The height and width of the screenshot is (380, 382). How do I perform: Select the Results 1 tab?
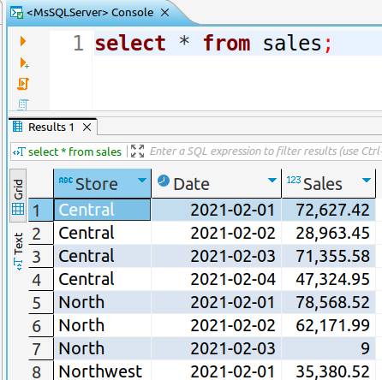point(51,127)
